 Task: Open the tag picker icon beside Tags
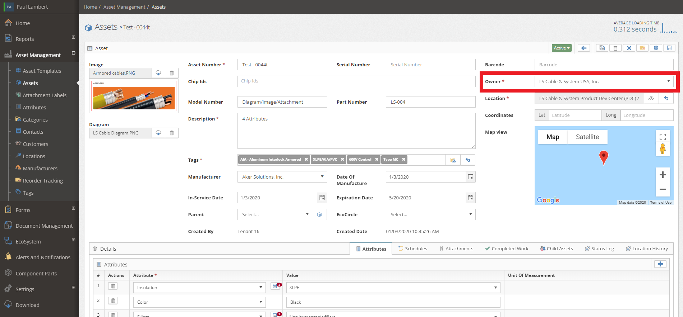453,160
